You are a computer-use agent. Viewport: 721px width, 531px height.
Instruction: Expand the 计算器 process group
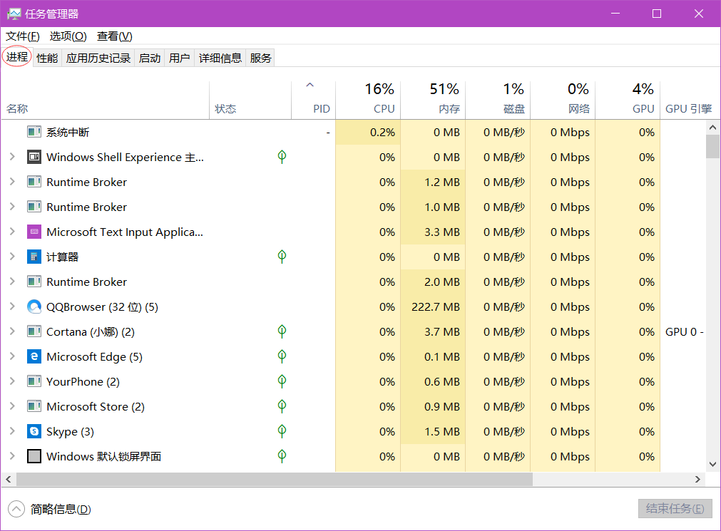[x=12, y=257]
